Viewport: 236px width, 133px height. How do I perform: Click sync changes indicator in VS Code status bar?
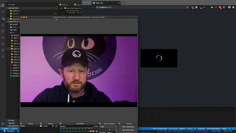click(14, 129)
